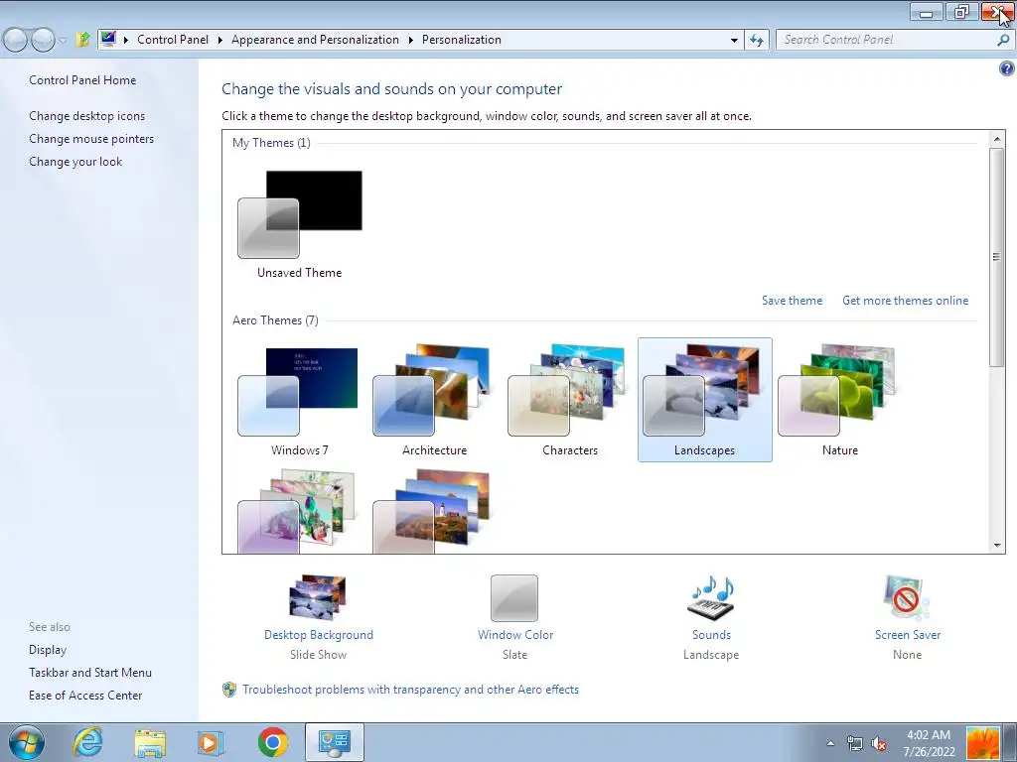Click the shield icon beside Troubleshoot link

pyautogui.click(x=229, y=690)
